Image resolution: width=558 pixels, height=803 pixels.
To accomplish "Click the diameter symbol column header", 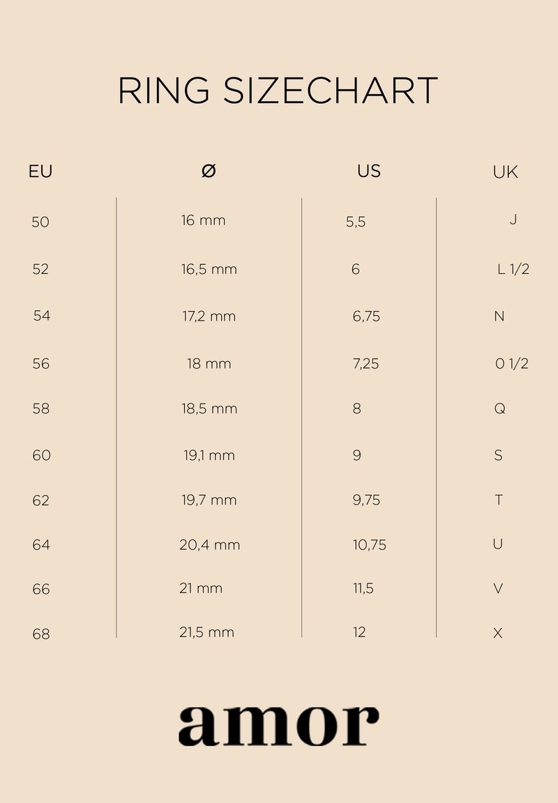I will [209, 171].
